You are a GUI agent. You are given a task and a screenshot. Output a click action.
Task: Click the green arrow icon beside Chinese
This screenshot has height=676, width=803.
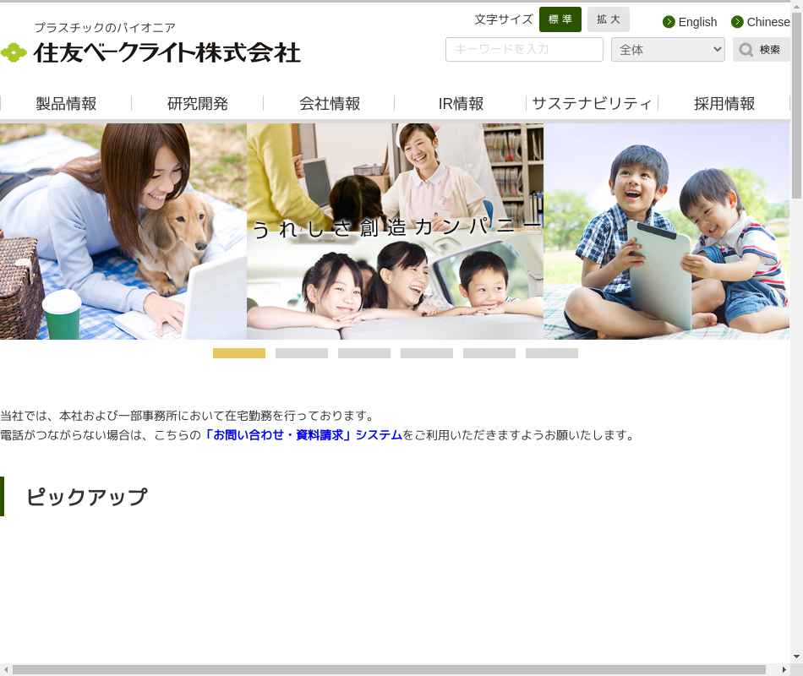coord(737,22)
